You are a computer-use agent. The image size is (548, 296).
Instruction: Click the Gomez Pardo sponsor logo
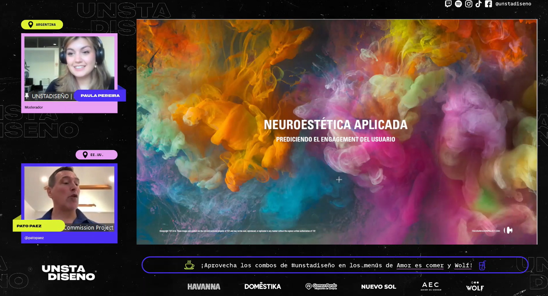[321, 286]
